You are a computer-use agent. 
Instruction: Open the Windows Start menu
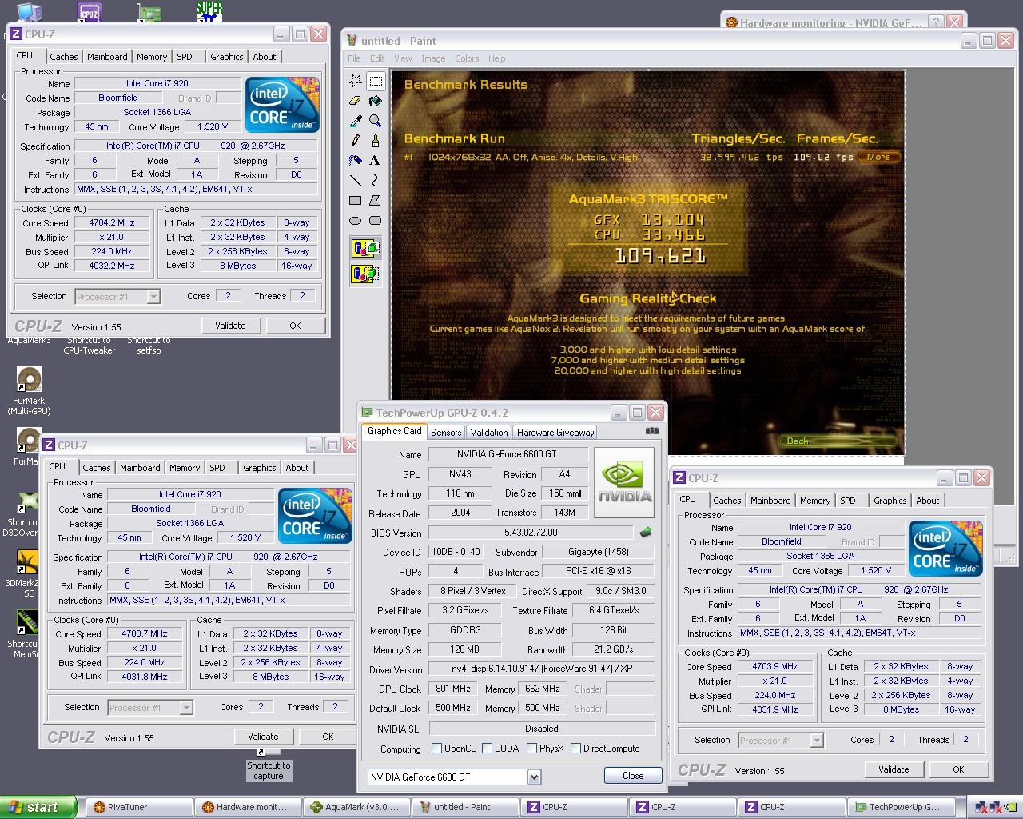(x=38, y=807)
